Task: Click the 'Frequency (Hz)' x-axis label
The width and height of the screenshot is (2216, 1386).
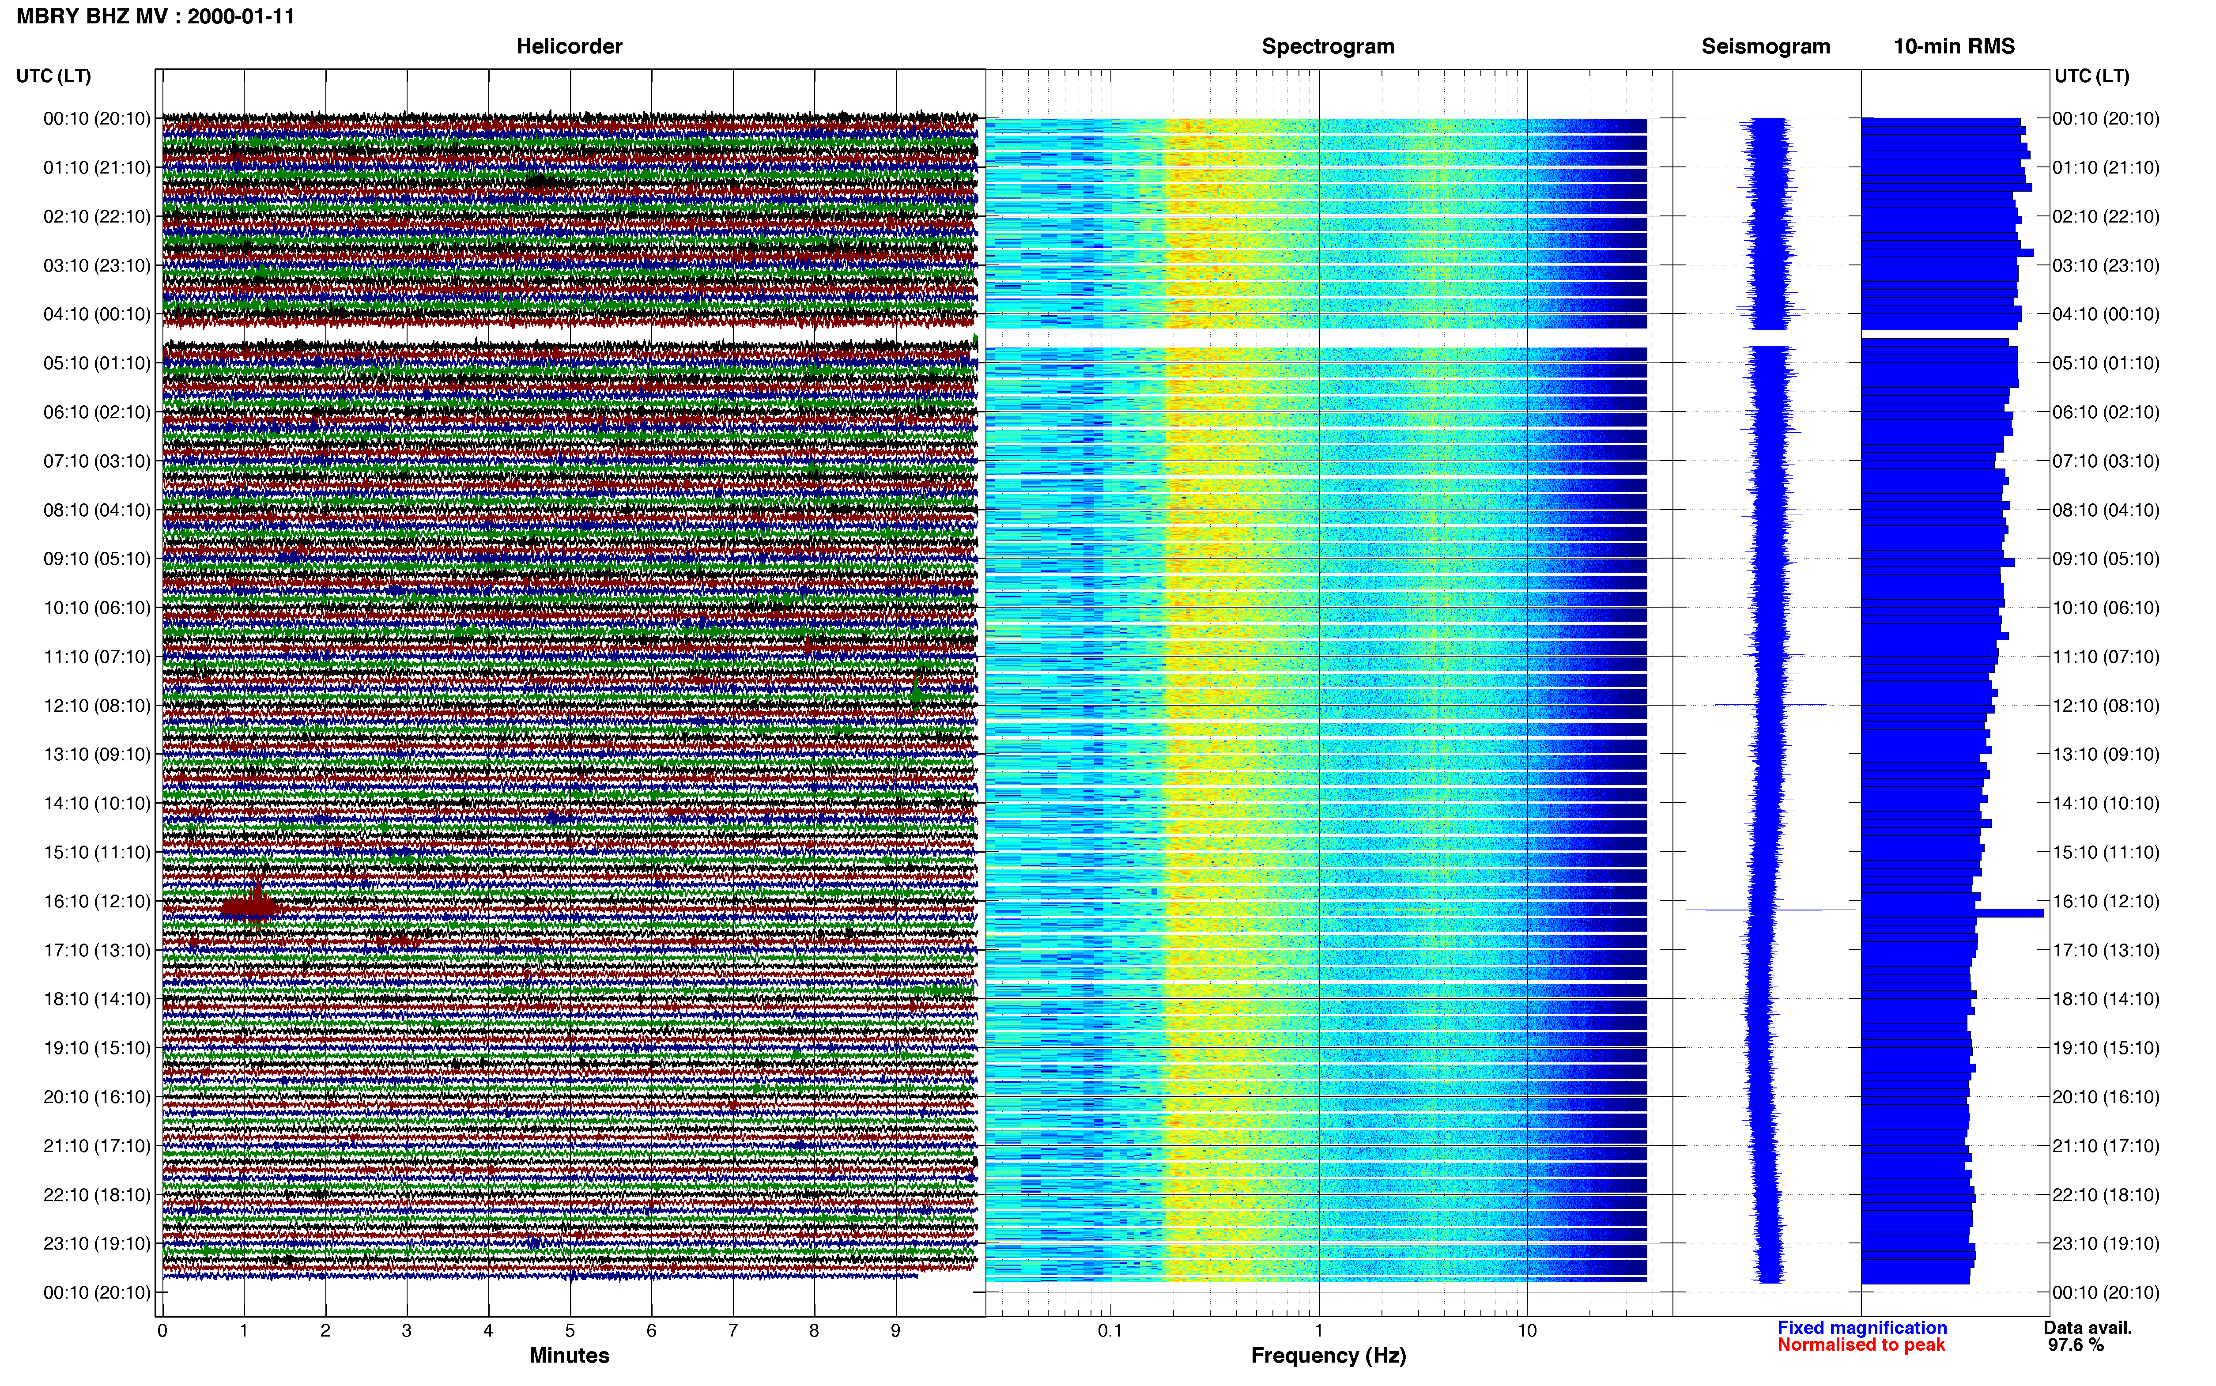Action: click(x=1328, y=1356)
